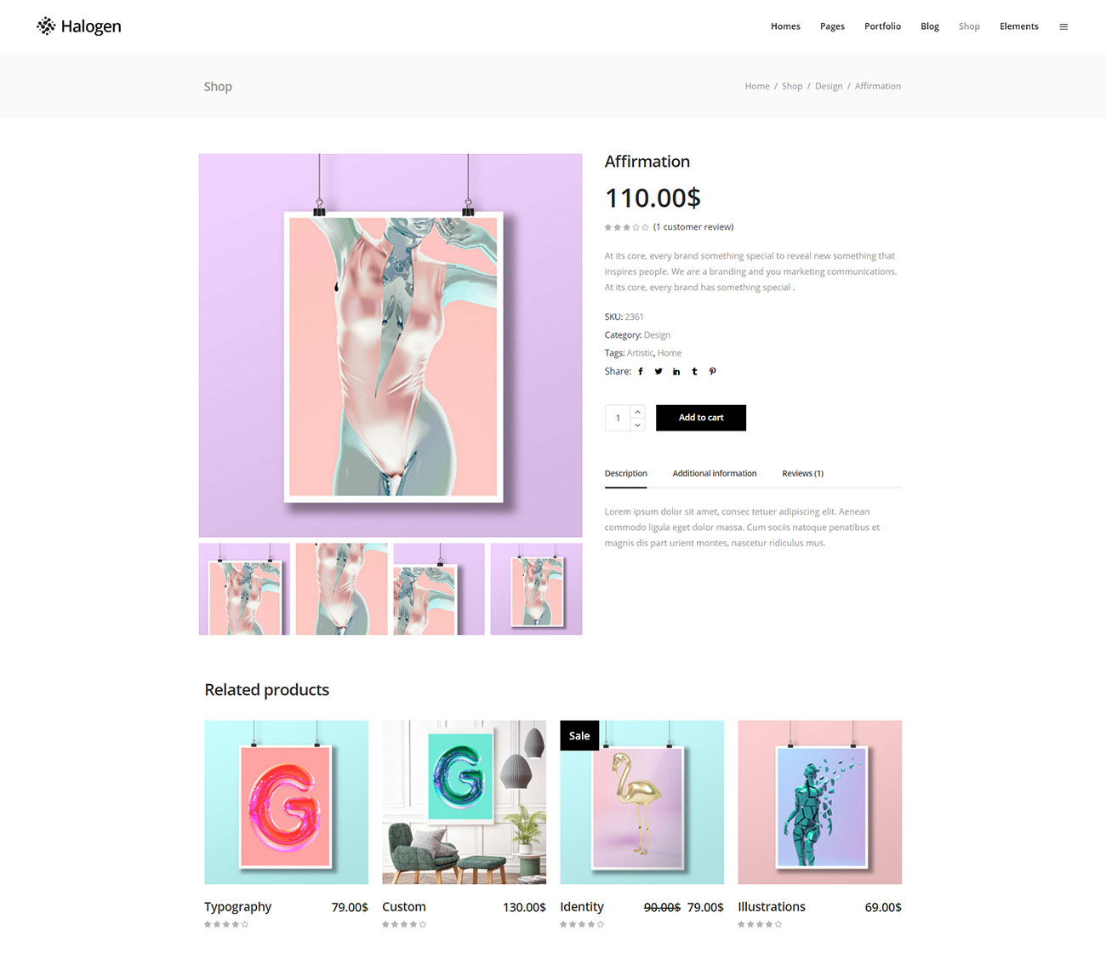Open the Elements navigation menu

pos(1019,26)
